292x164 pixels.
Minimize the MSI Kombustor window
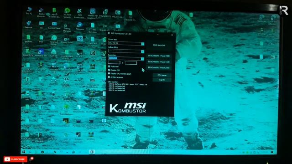click(157, 35)
